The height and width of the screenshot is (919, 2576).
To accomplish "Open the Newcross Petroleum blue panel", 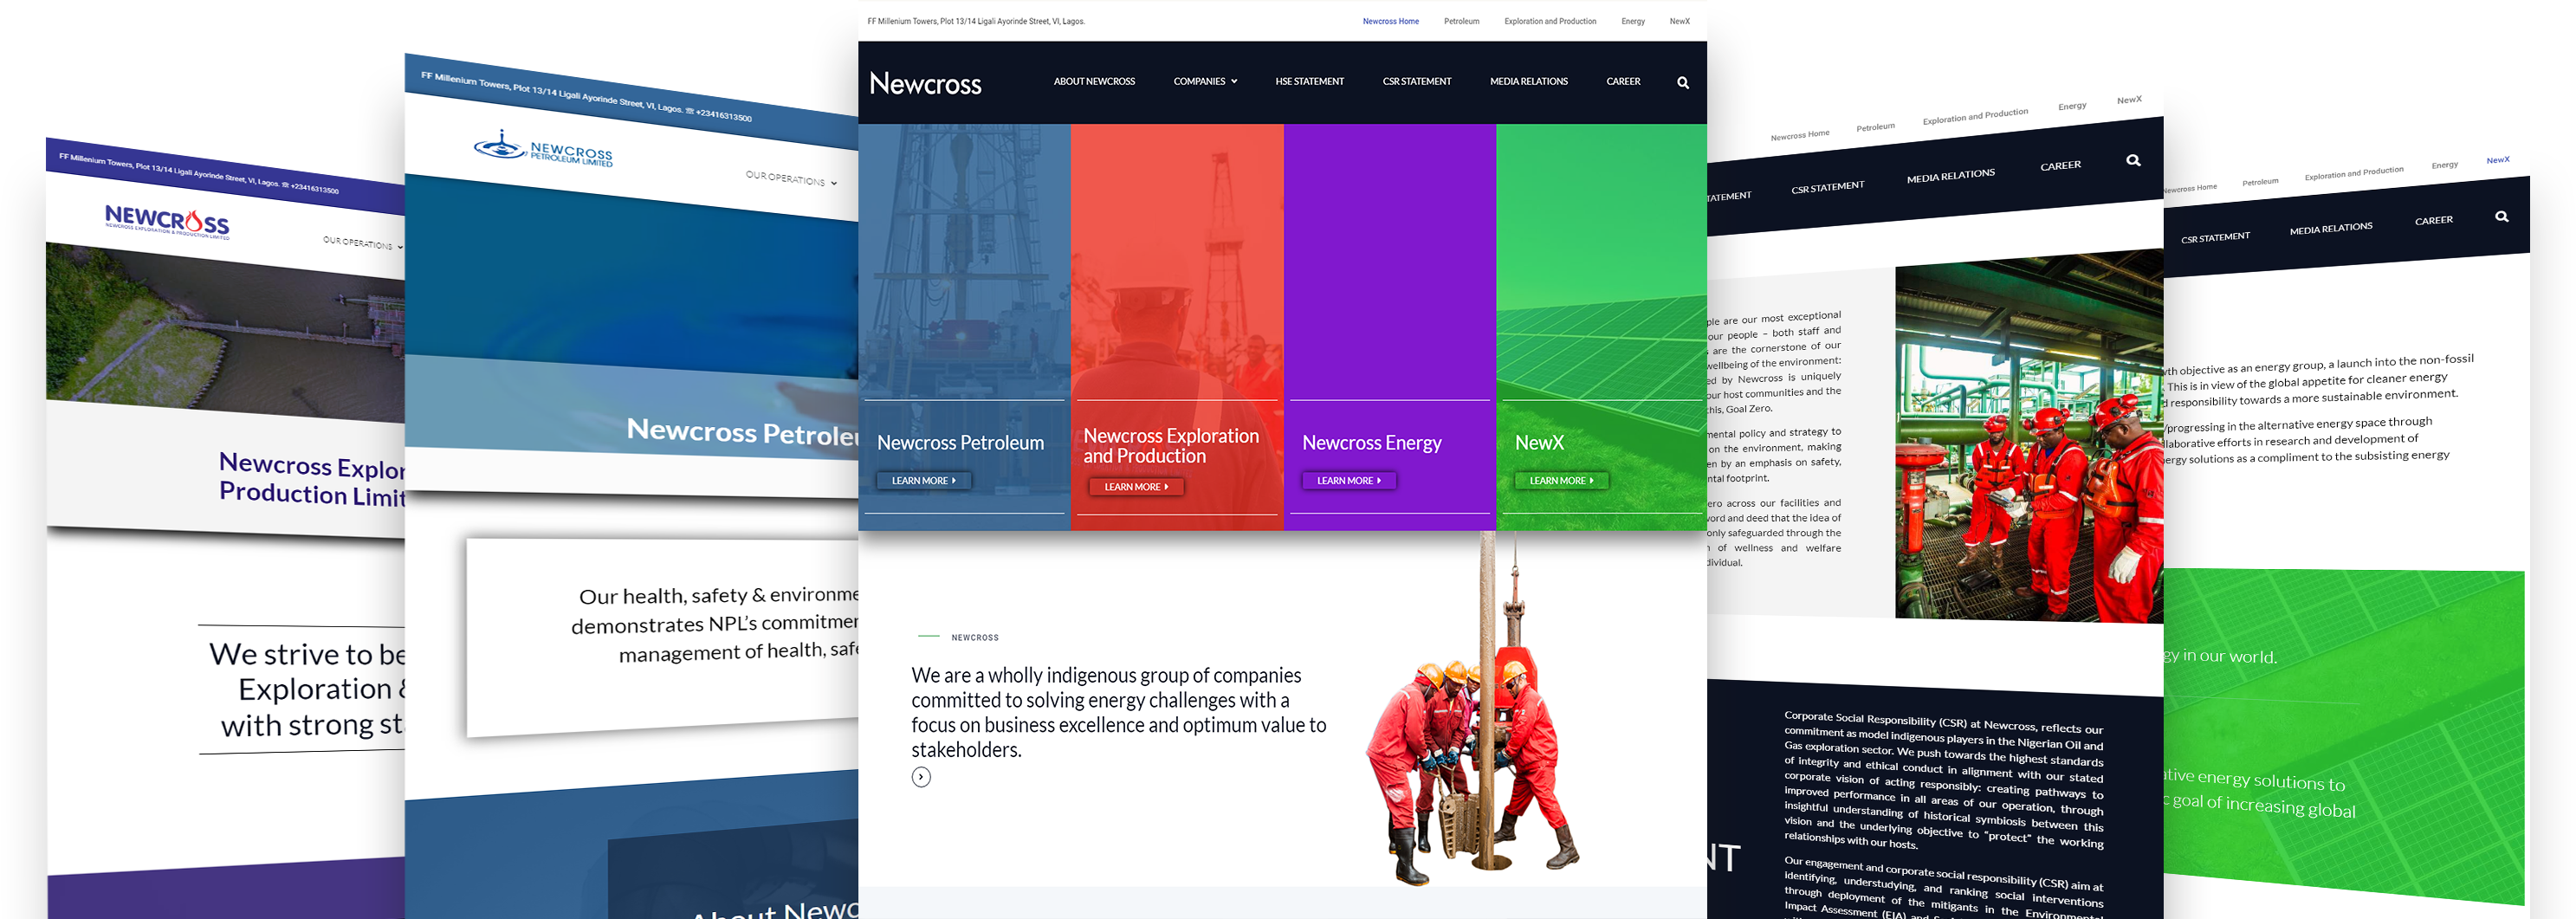I will coord(964,327).
